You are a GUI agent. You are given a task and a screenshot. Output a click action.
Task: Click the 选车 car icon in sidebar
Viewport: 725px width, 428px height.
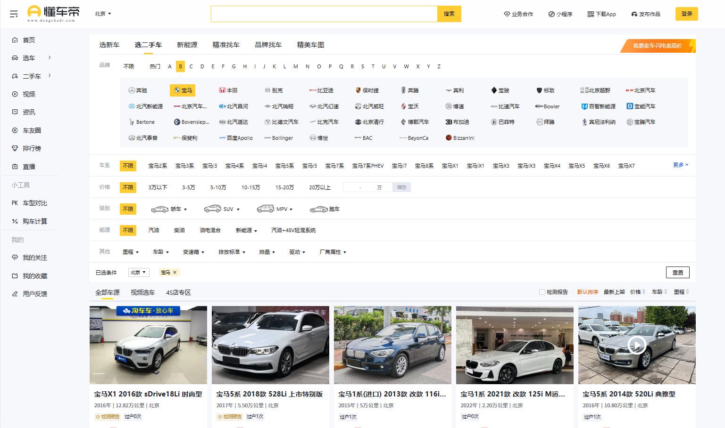tap(15, 58)
